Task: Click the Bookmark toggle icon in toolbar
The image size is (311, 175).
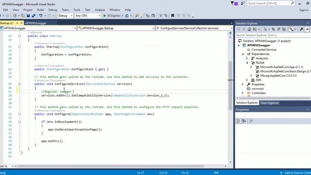Action: pyautogui.click(x=173, y=16)
